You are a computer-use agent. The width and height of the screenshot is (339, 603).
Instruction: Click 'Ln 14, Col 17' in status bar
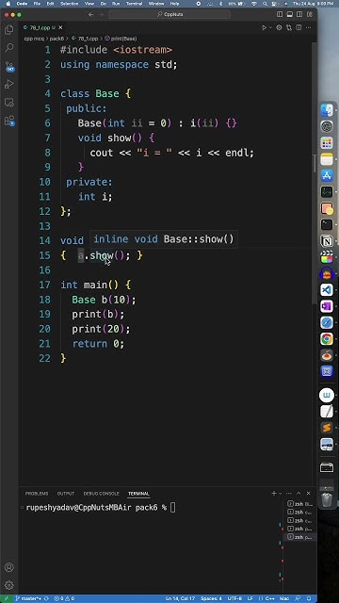(180, 599)
